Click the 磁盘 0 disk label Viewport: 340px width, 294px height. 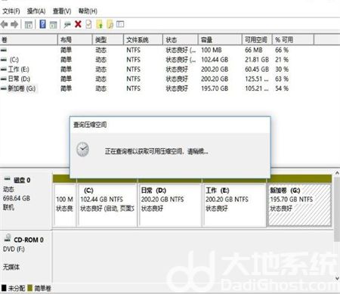[22, 180]
